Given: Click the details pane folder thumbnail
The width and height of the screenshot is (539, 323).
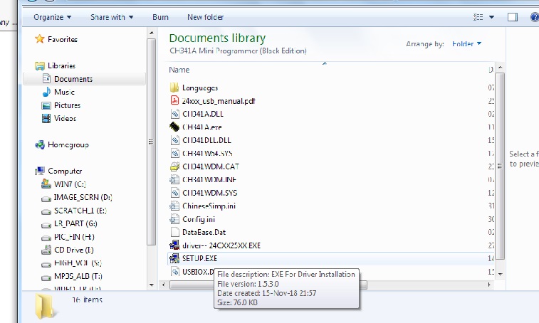Looking at the screenshot, I should [x=46, y=307].
